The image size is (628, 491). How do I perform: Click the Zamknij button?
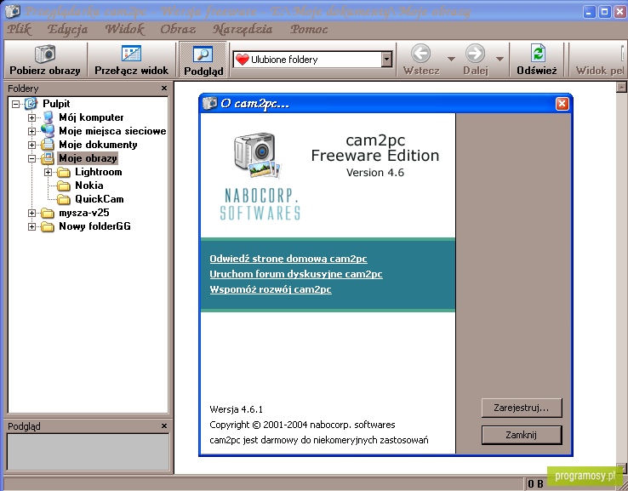(x=522, y=435)
